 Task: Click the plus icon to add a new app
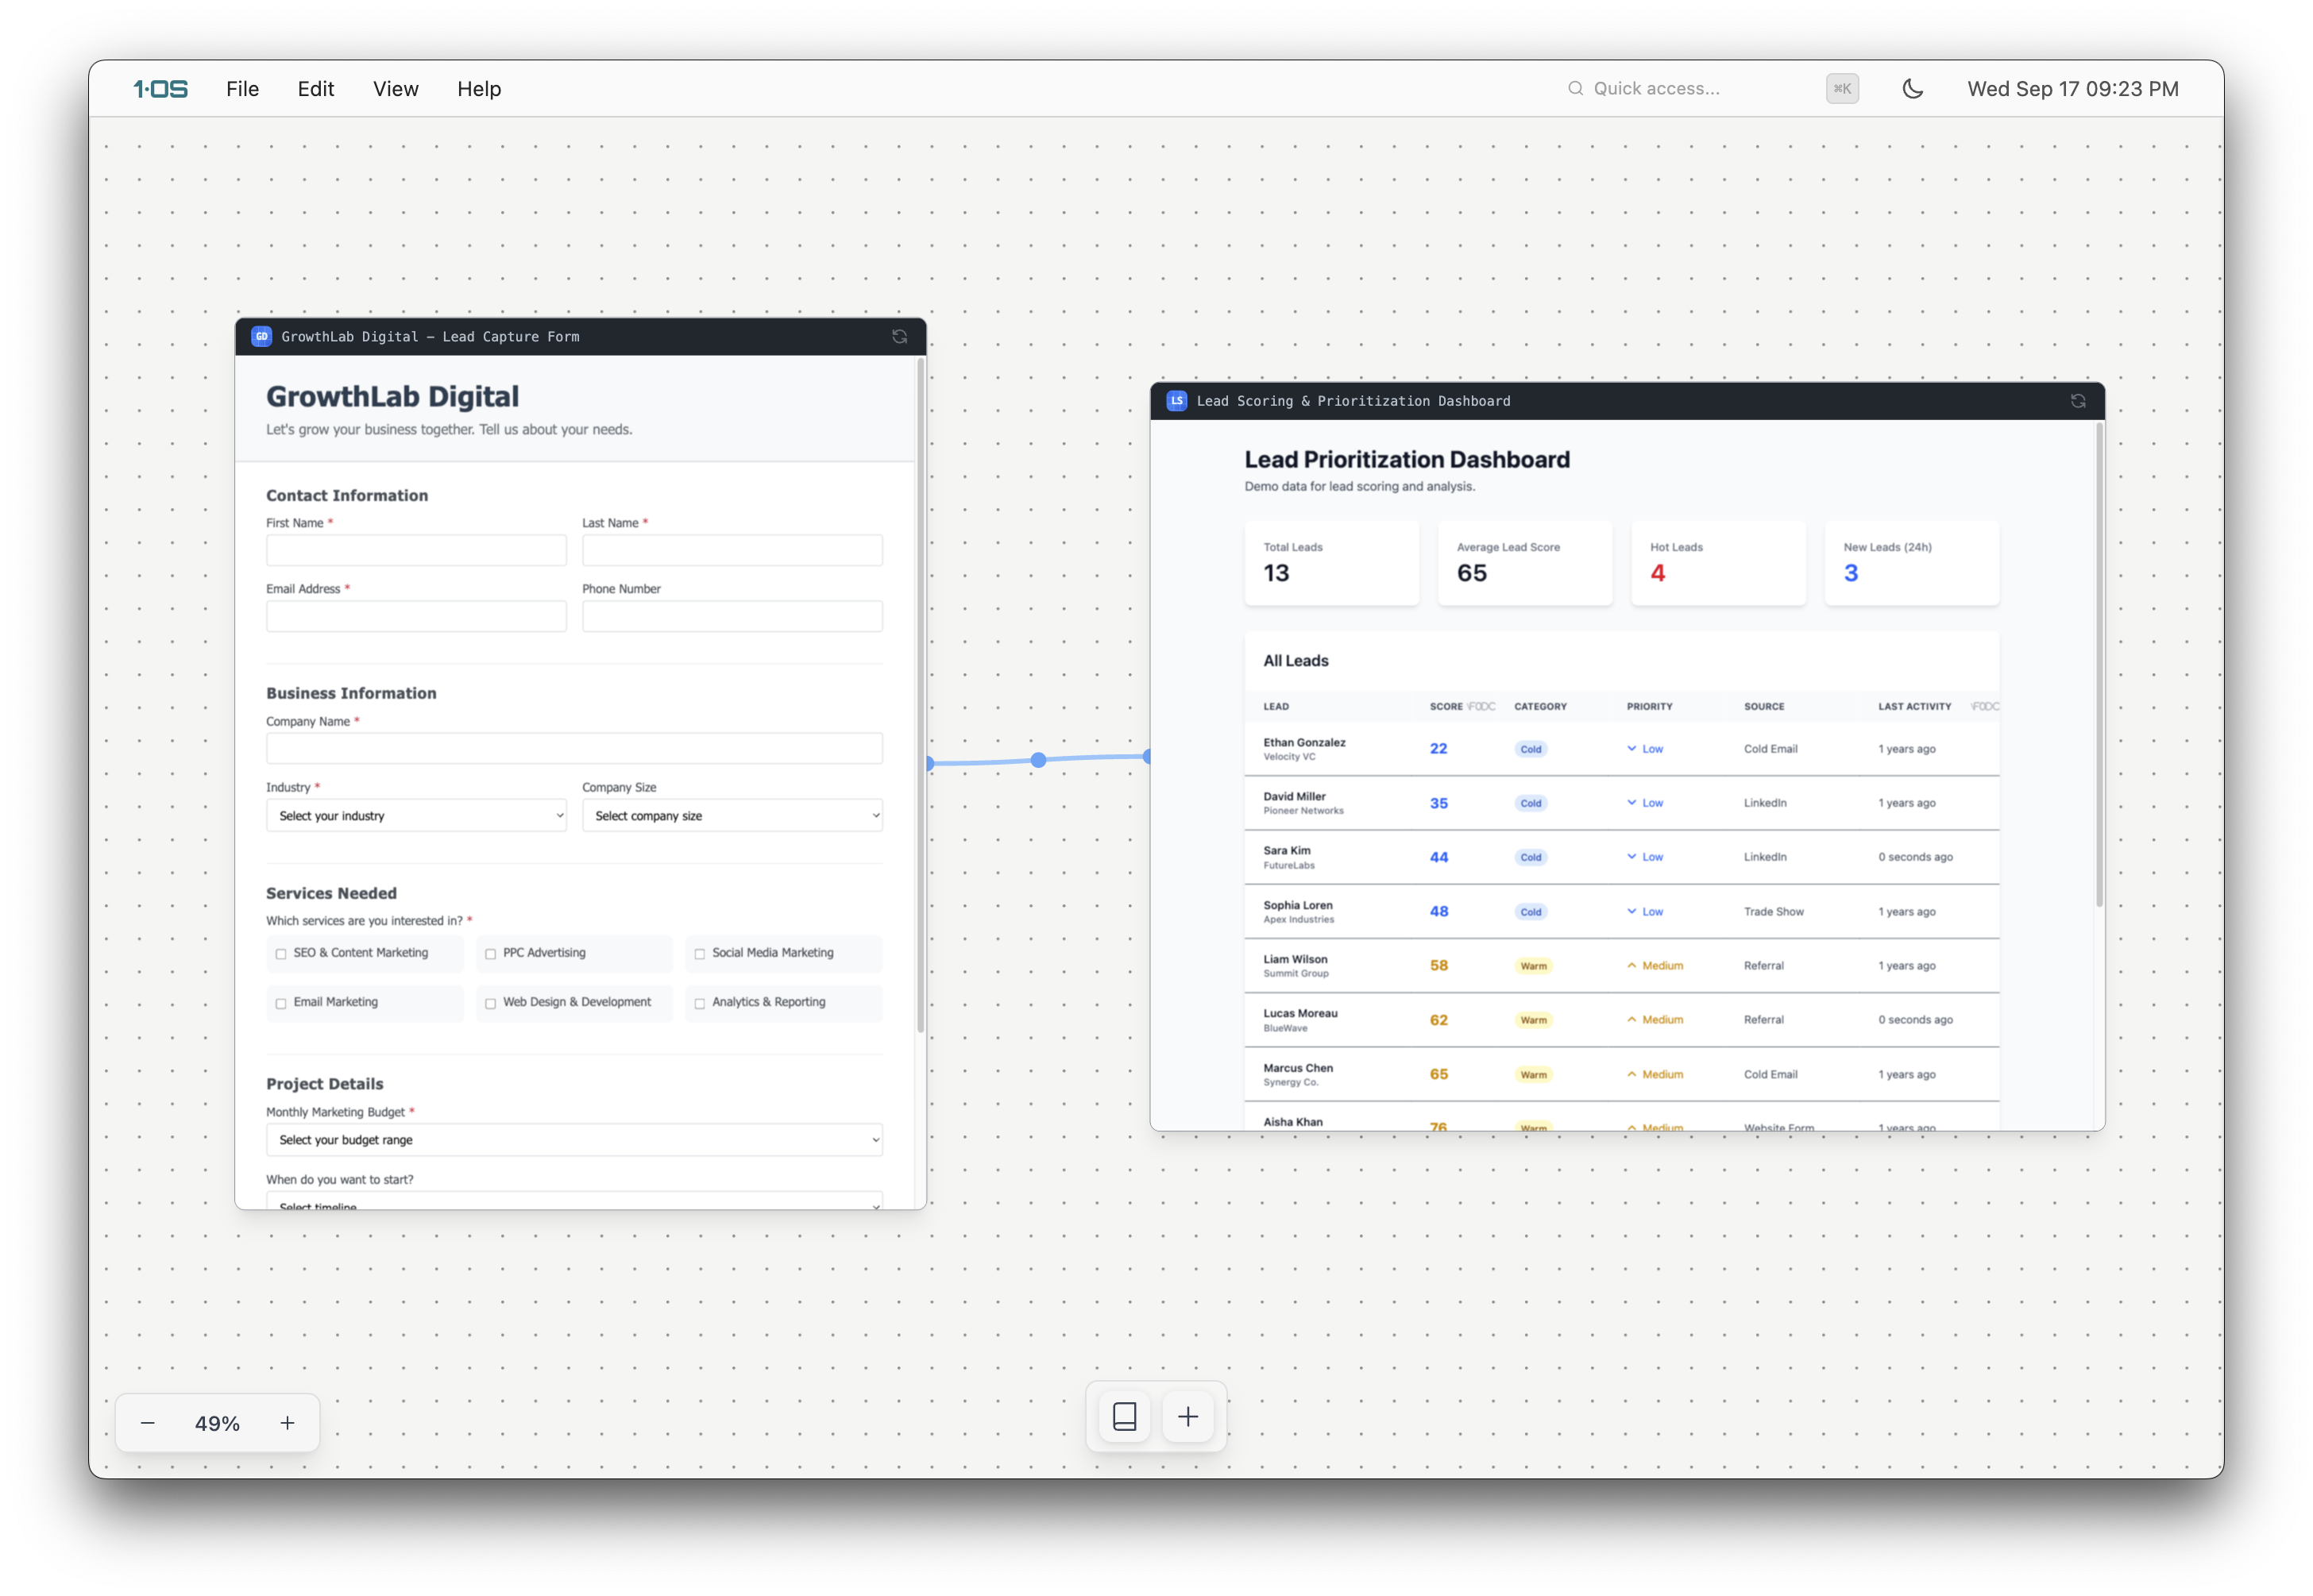click(1187, 1416)
